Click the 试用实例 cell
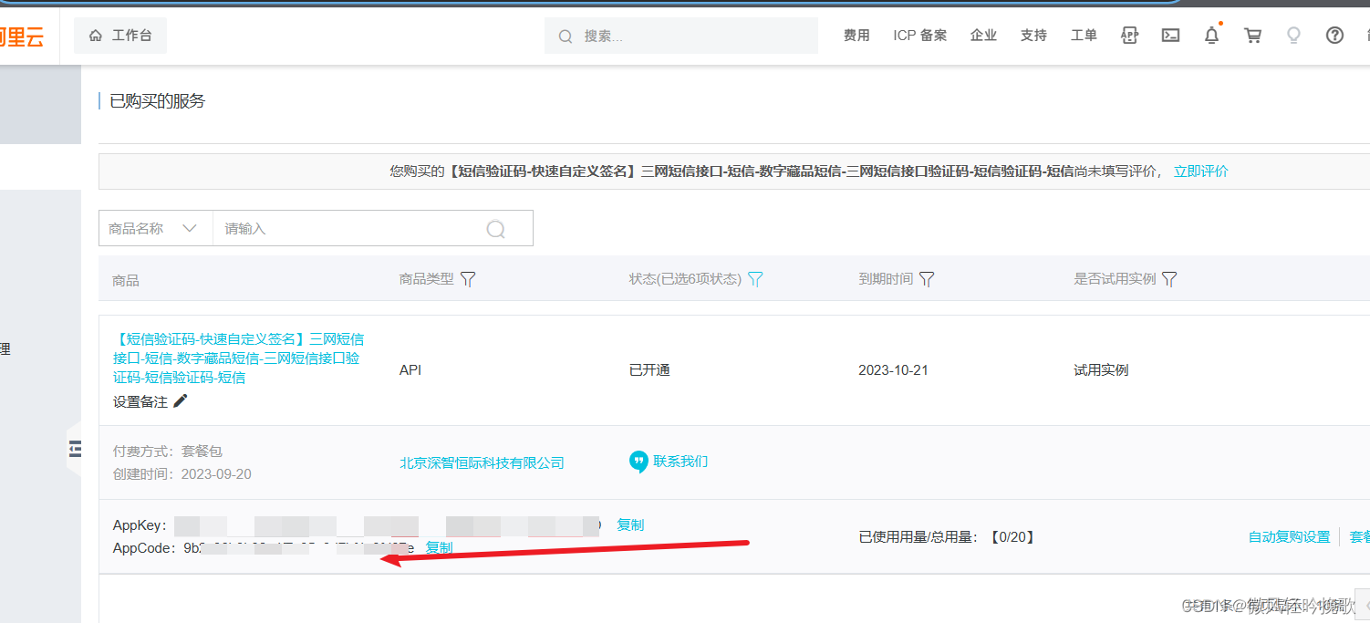 pos(1101,370)
